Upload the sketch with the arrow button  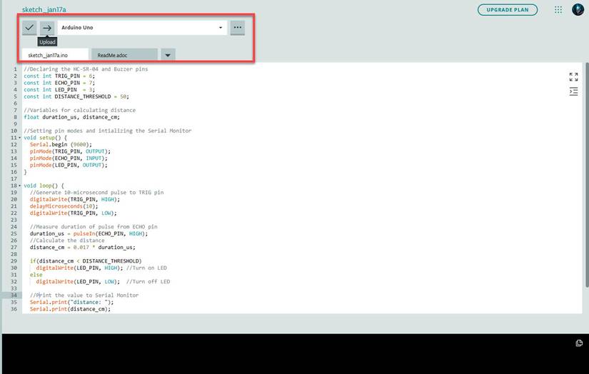tap(47, 27)
